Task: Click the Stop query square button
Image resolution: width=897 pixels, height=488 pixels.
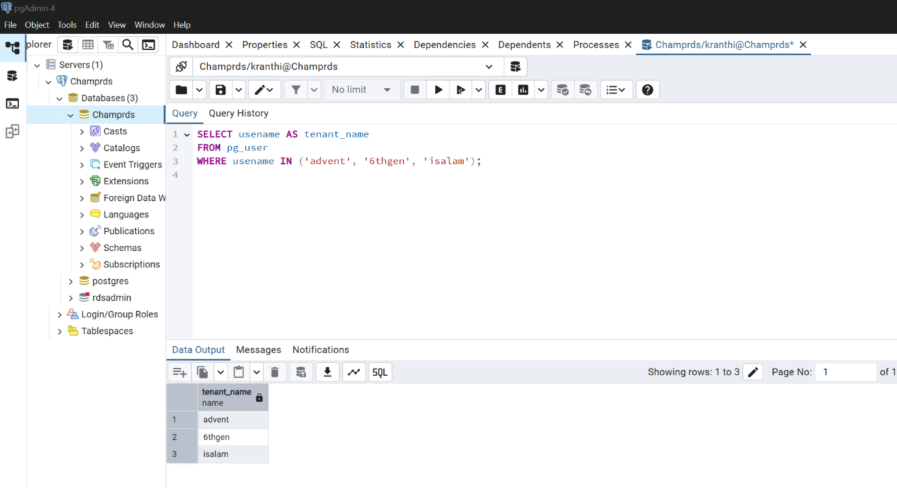Action: [x=415, y=90]
